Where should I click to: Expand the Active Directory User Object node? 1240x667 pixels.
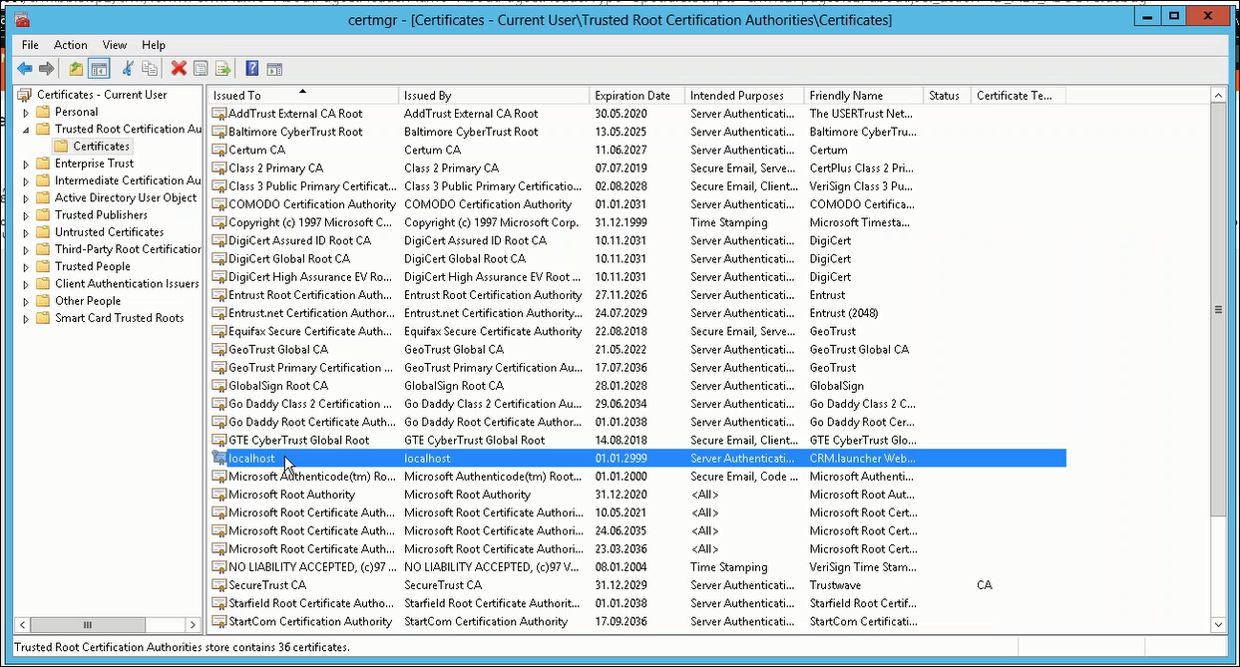click(26, 198)
